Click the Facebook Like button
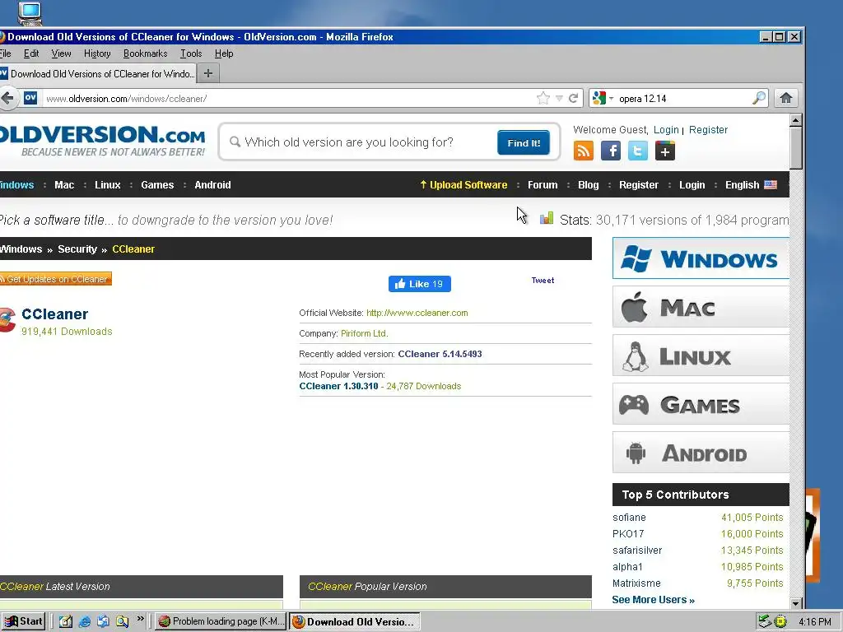843x632 pixels. [419, 284]
